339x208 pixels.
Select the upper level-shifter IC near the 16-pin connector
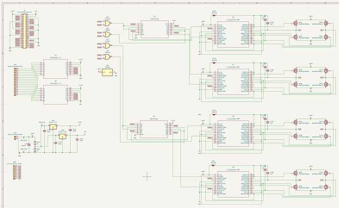point(56,69)
